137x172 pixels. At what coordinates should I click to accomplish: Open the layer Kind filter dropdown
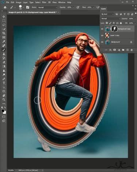(107, 14)
